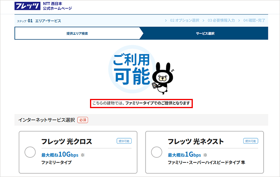280x177 pixels.
Task: Select the フレッツ 光クロス radio button
Action: 31,153
